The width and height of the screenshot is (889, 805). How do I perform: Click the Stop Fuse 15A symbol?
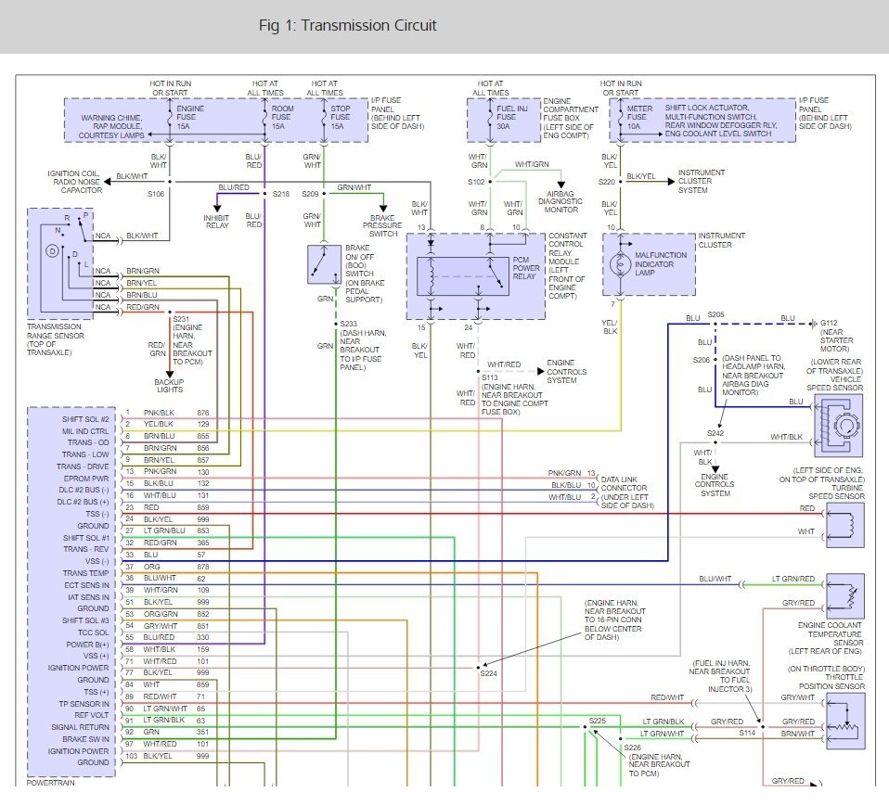[x=324, y=117]
